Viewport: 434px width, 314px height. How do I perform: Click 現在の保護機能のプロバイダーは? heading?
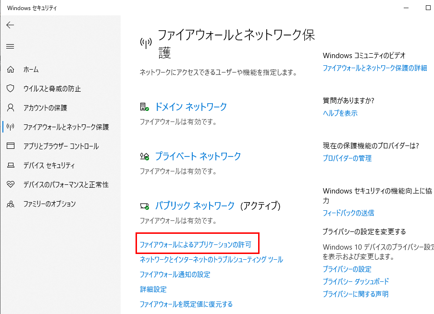371,146
